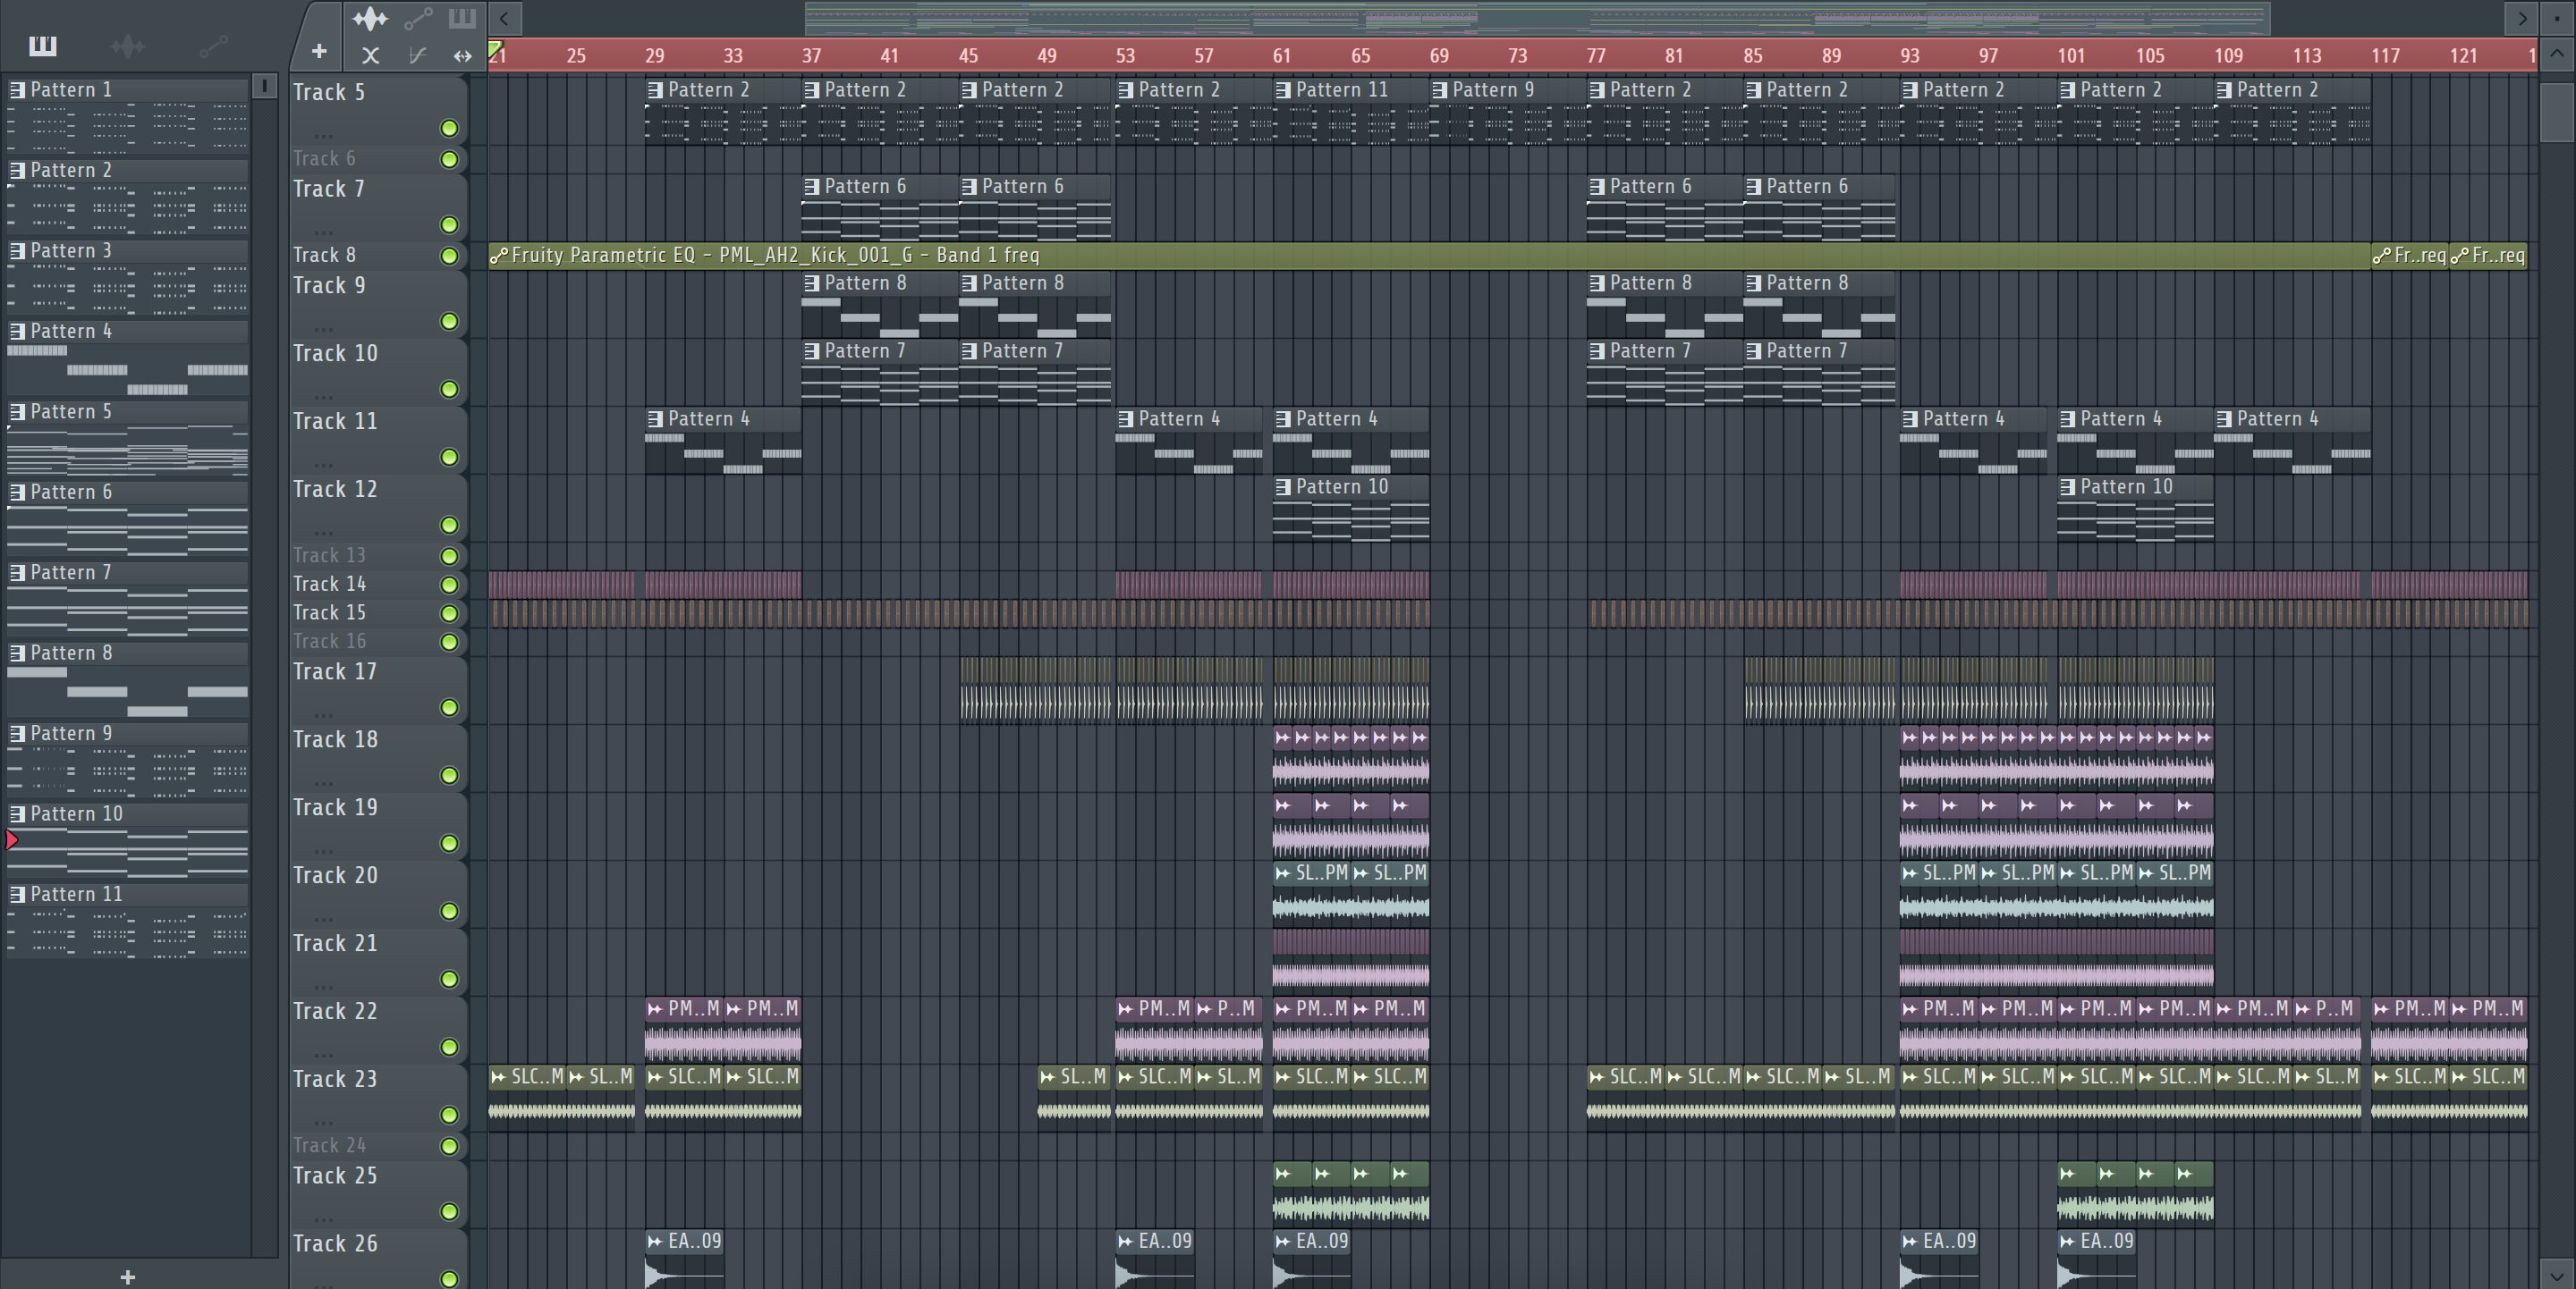This screenshot has height=1289, width=2576.
Task: Click the current pattern red arrow marker
Action: (x=12, y=840)
